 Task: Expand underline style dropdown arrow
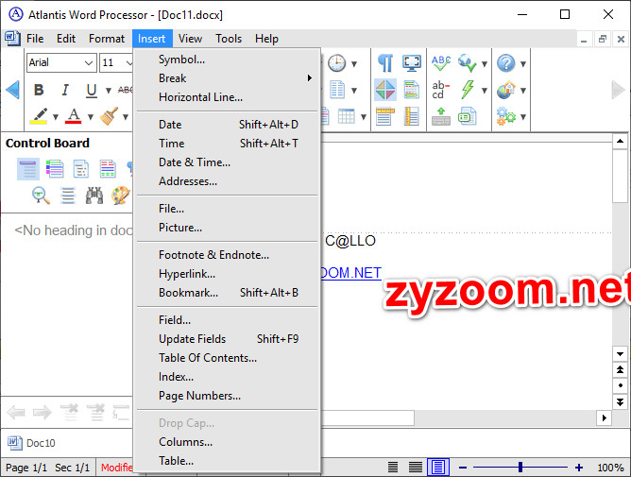coord(109,91)
